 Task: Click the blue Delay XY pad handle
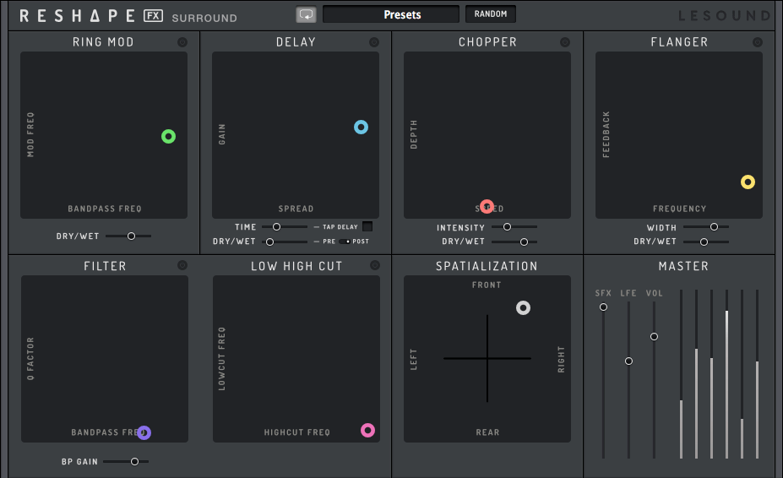(x=361, y=128)
